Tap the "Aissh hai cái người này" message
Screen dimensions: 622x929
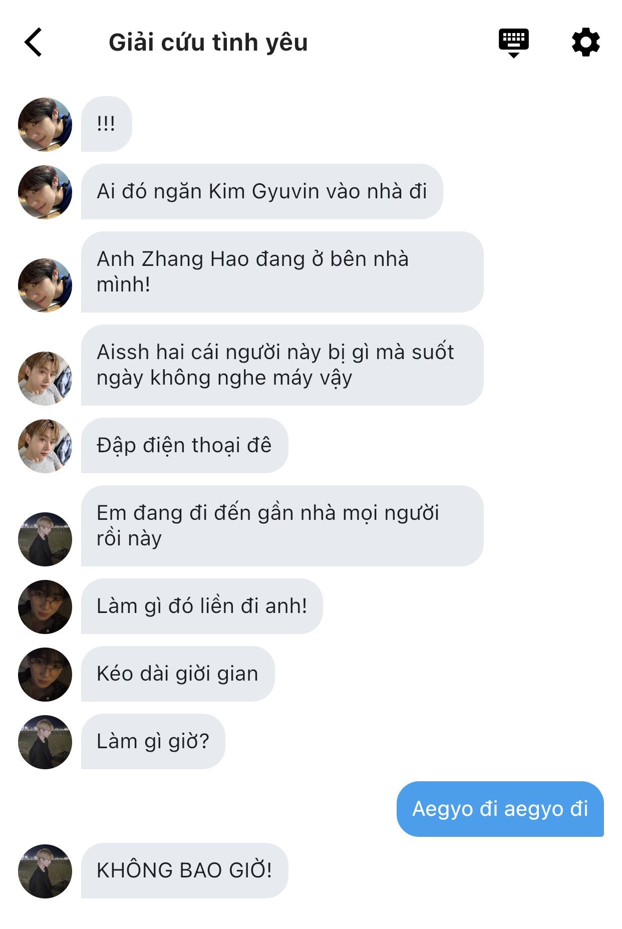pos(282,365)
